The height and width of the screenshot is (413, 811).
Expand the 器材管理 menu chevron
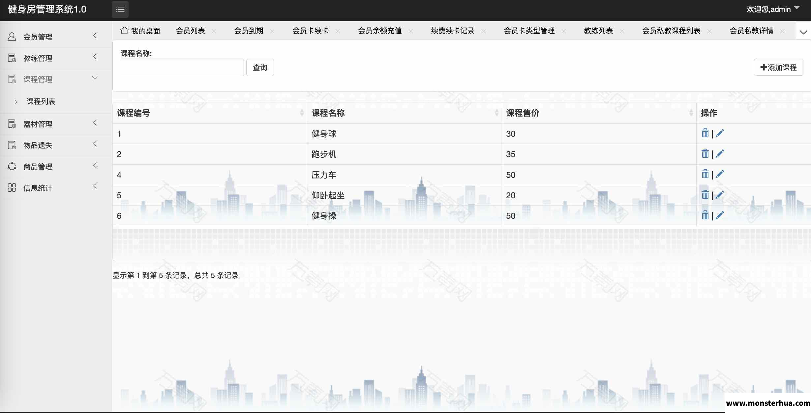coord(95,123)
